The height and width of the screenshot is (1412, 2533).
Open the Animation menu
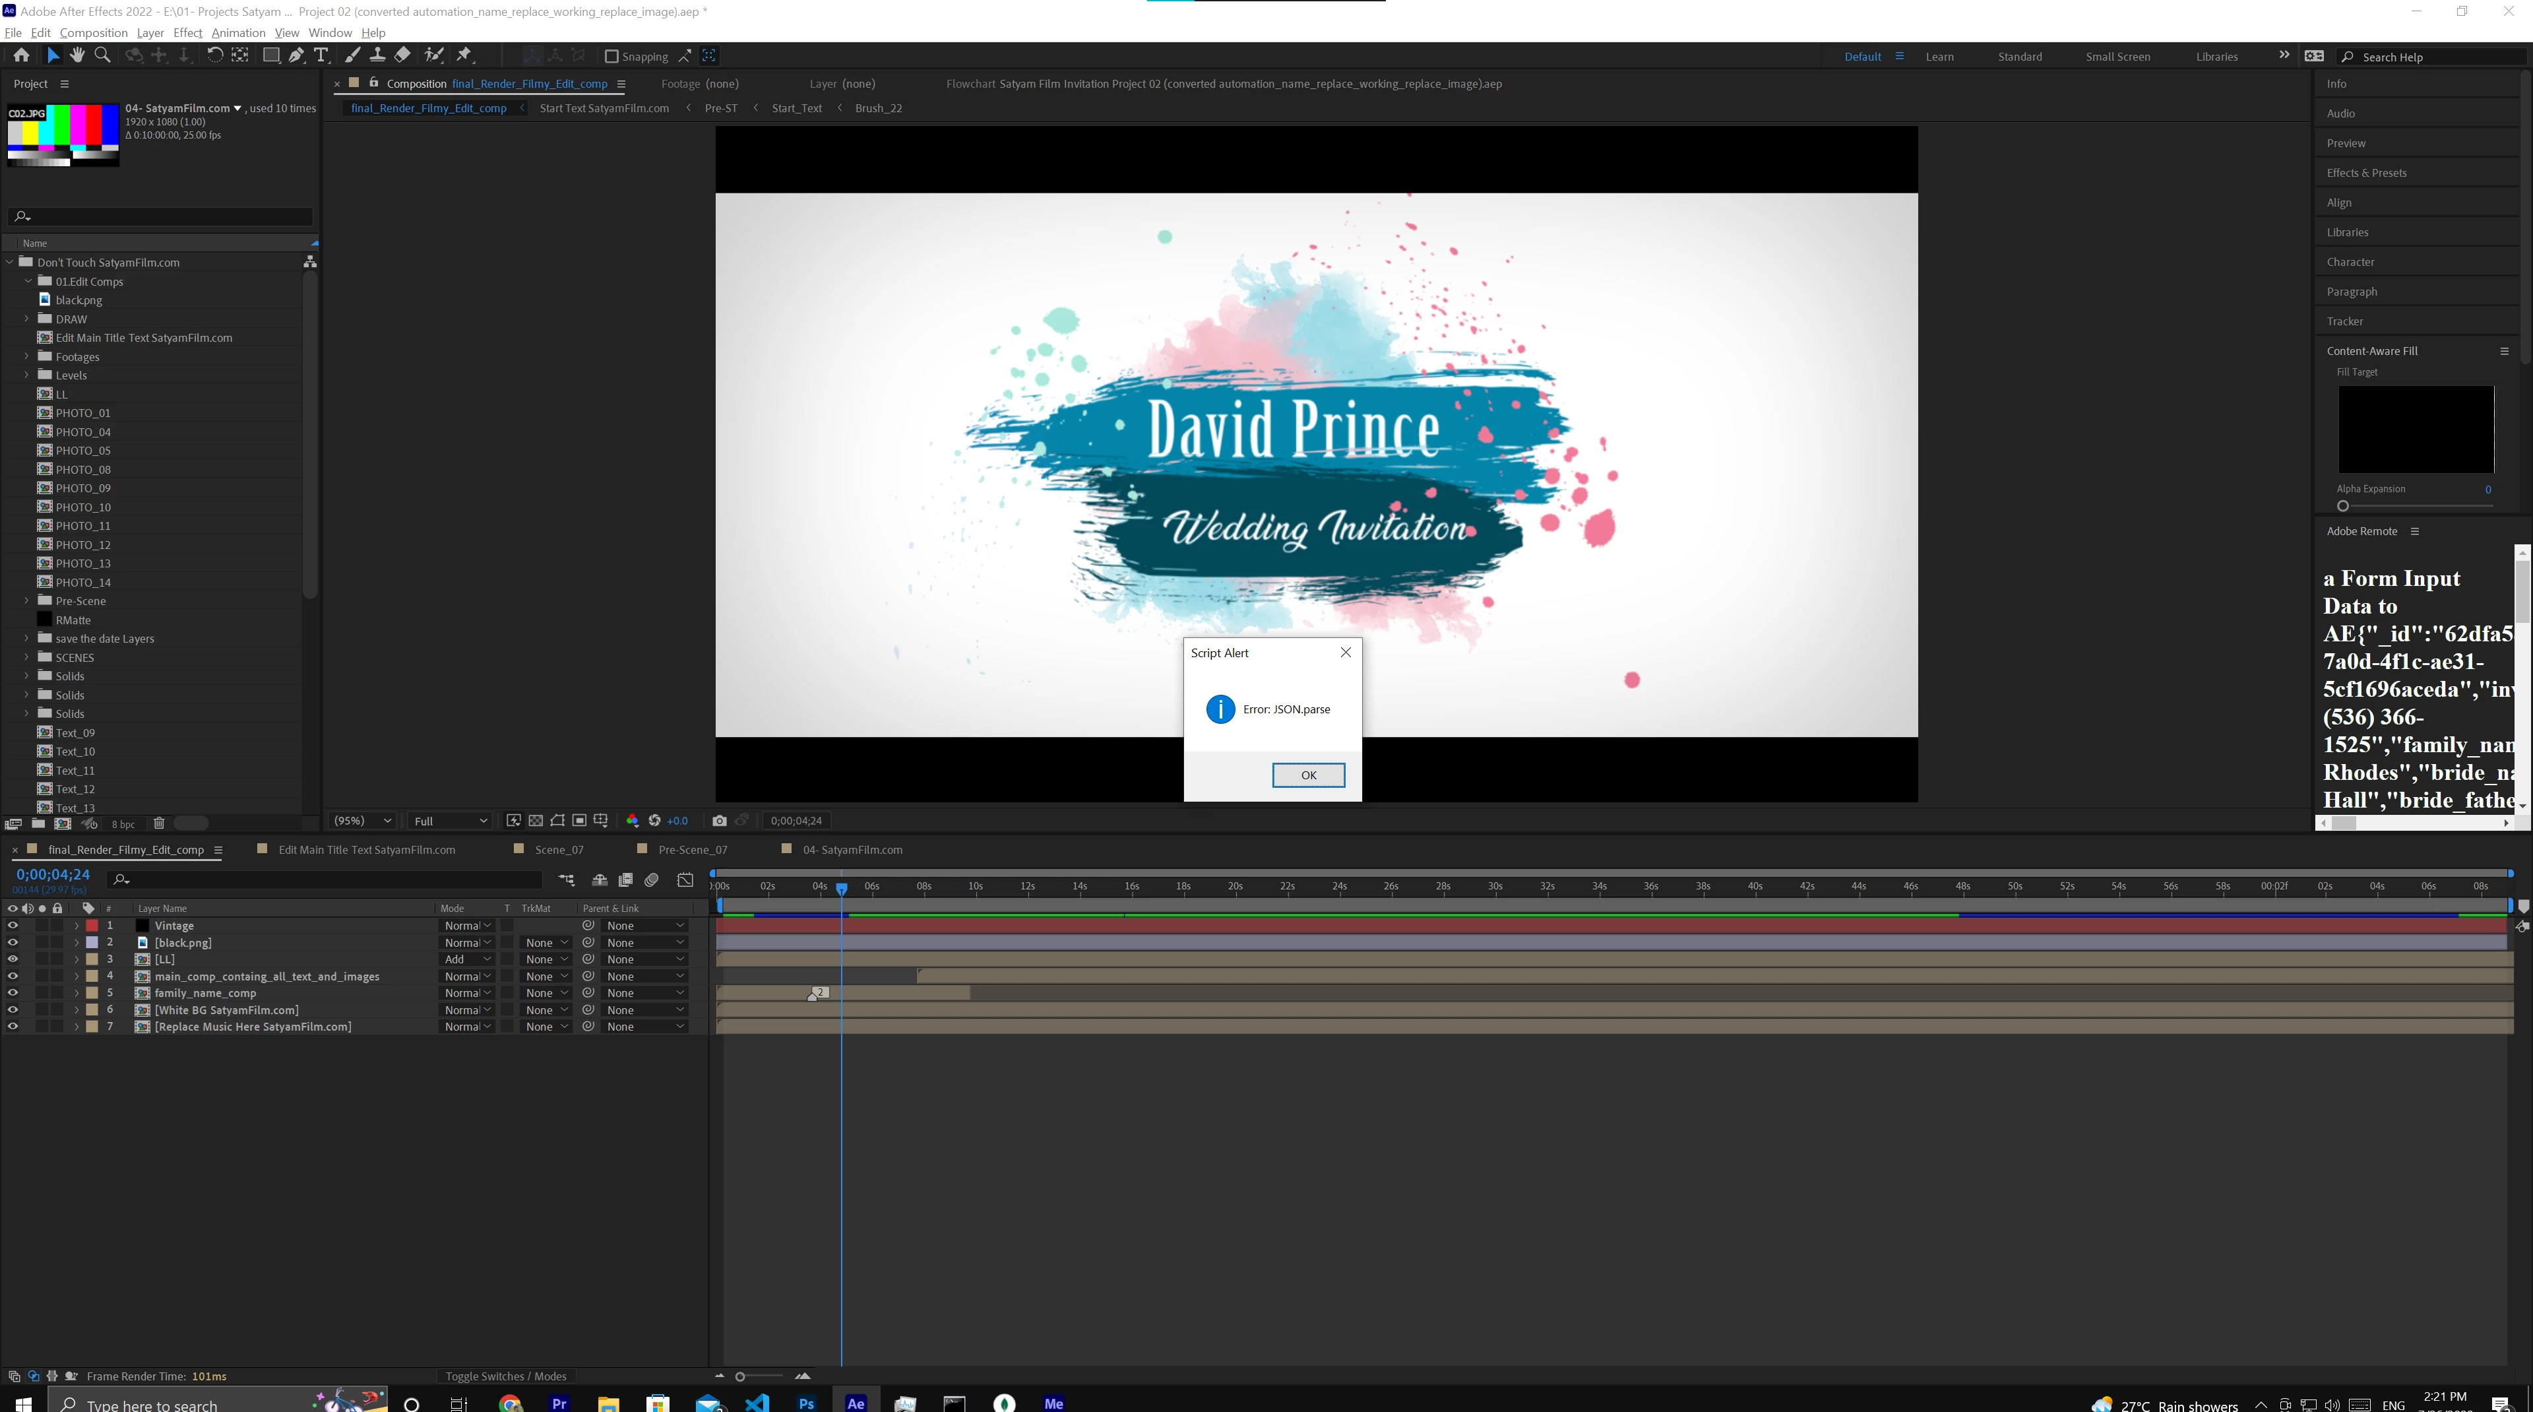[238, 32]
